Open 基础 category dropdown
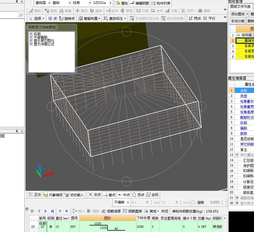The width and height of the screenshot is (254, 232). (x=70, y=3)
